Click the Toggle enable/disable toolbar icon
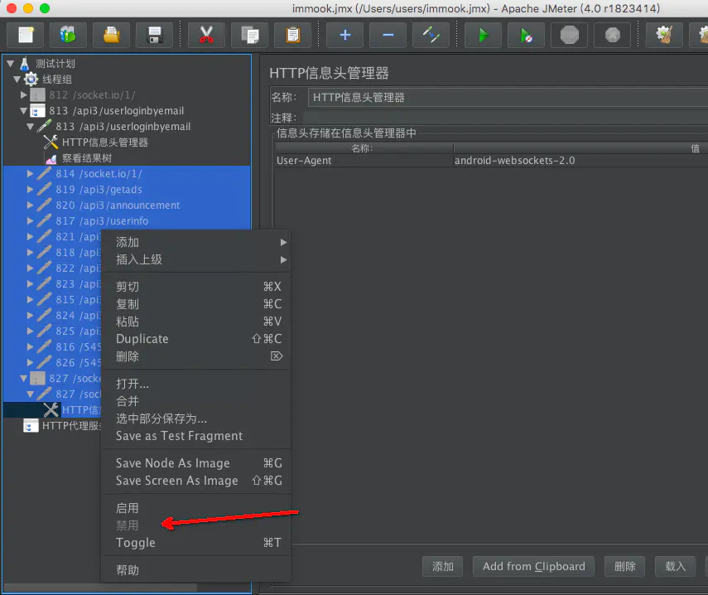 [x=431, y=35]
